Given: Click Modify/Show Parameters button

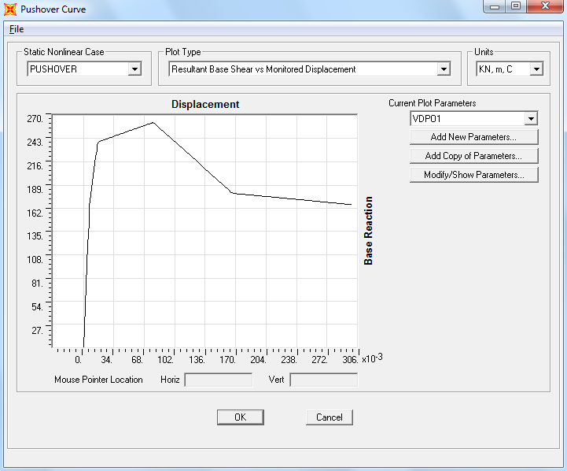Looking at the screenshot, I should [473, 175].
